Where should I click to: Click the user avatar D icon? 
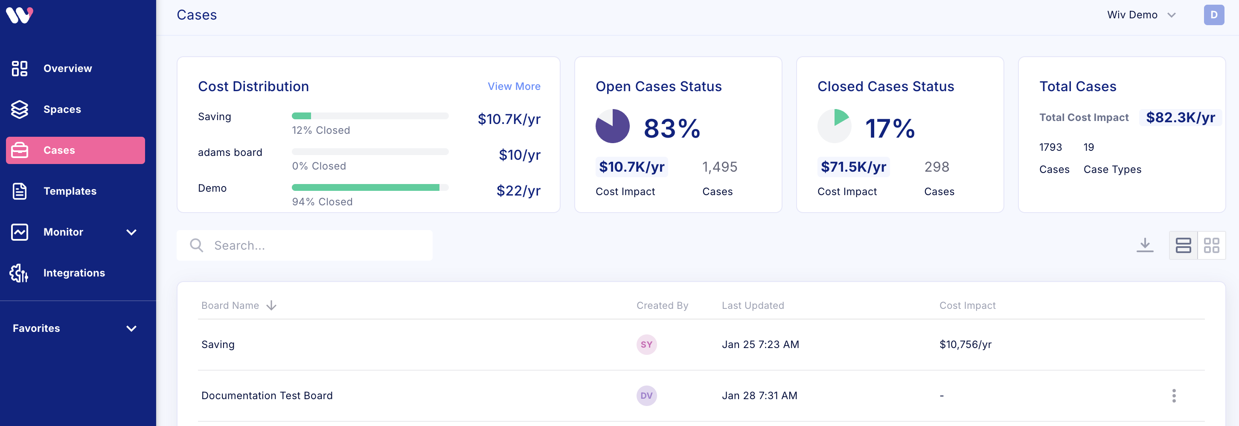[1213, 15]
